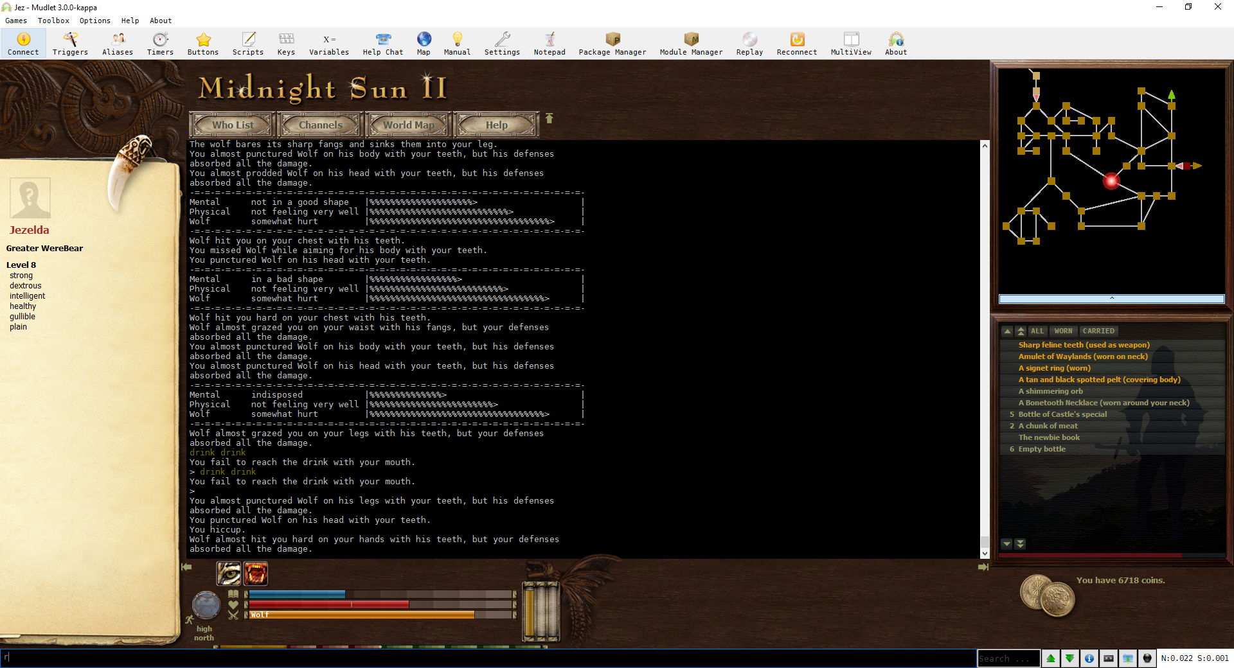Screen dimensions: 1234x668
Task: Click the fanged mouth bite skill icon
Action: [x=256, y=574]
